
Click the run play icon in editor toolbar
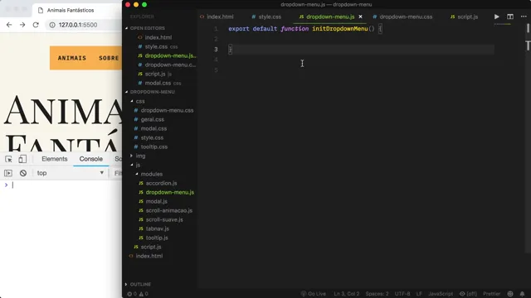(496, 17)
